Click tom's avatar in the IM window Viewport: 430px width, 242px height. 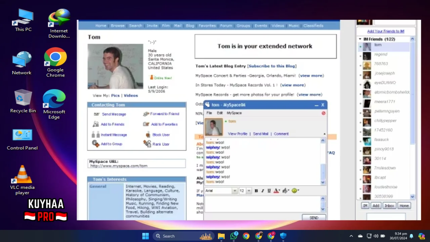tap(214, 127)
